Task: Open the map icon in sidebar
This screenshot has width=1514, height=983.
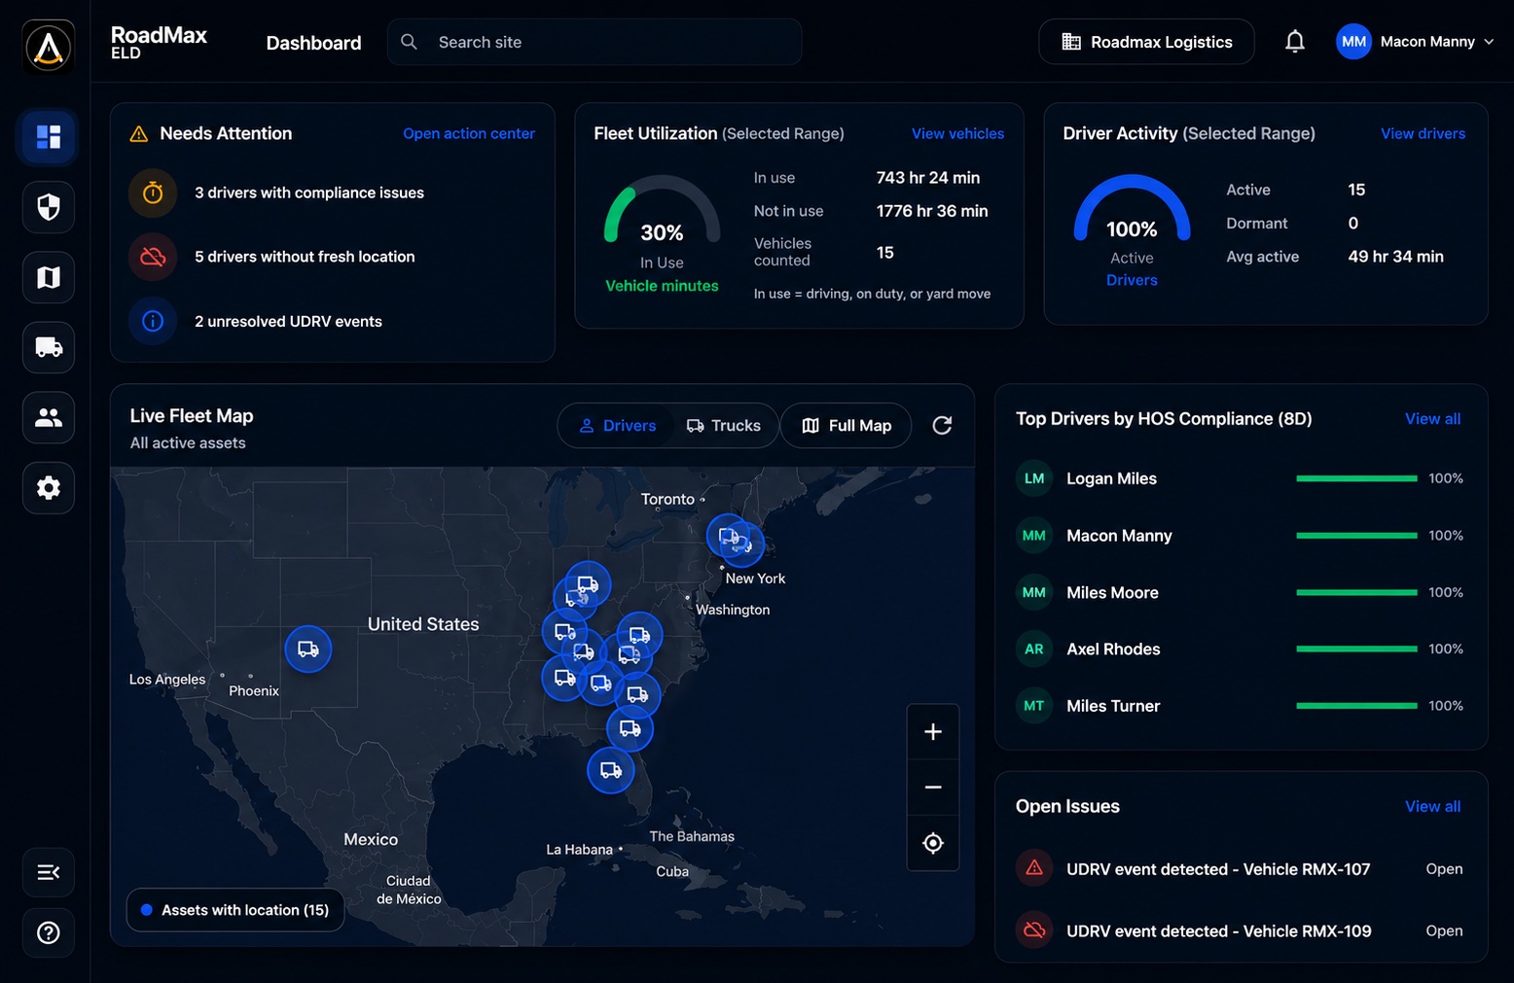Action: tap(49, 277)
